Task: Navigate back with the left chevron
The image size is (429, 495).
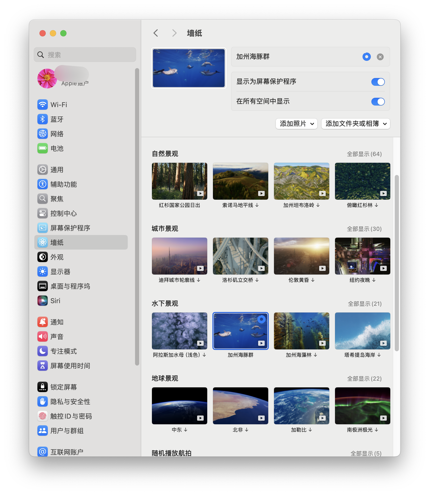Action: [x=156, y=33]
